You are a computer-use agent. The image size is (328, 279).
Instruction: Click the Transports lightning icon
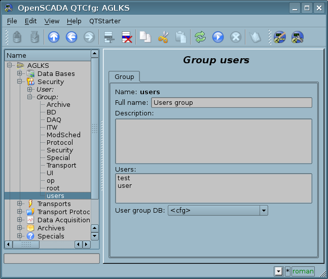30,204
